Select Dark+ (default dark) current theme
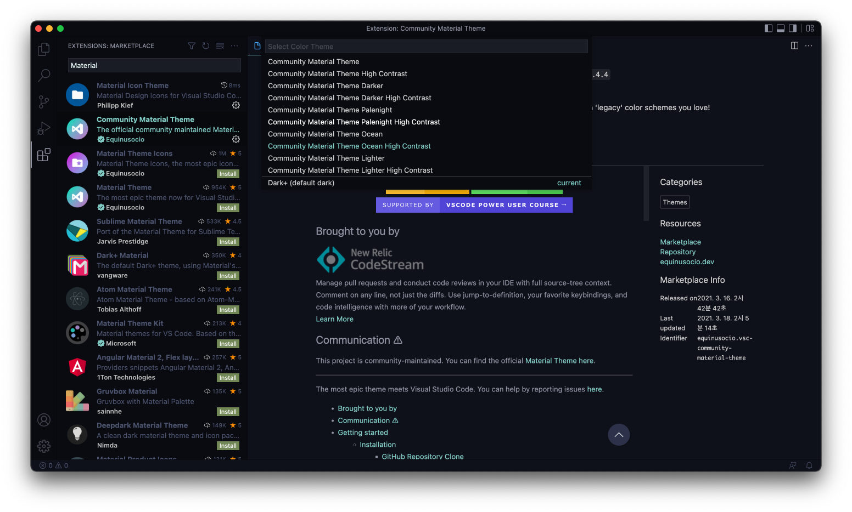The height and width of the screenshot is (512, 852). [427, 183]
